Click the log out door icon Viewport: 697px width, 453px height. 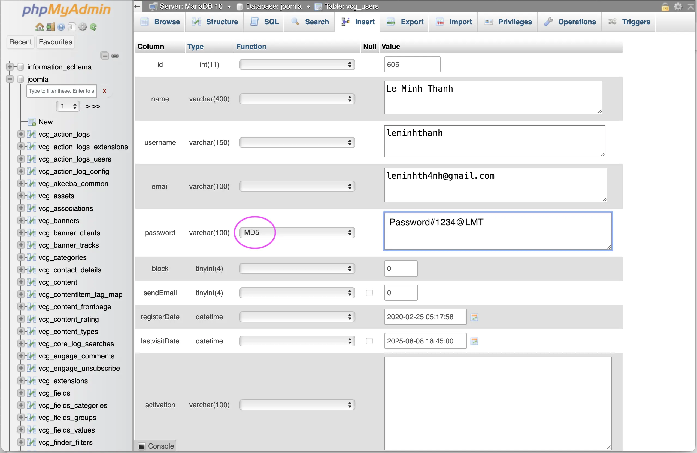[51, 27]
